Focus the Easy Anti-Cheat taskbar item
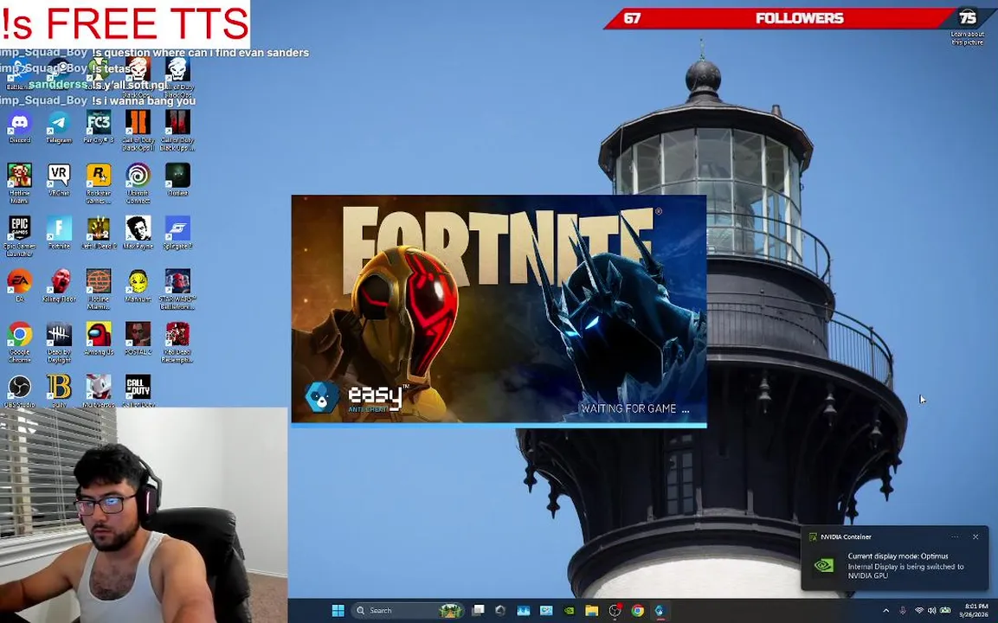The width and height of the screenshot is (998, 623). click(x=660, y=610)
